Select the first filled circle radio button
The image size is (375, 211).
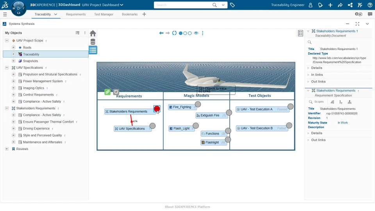180,33
